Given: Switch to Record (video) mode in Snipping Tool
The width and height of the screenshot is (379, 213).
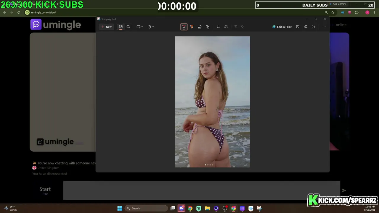Looking at the screenshot, I should click(128, 27).
